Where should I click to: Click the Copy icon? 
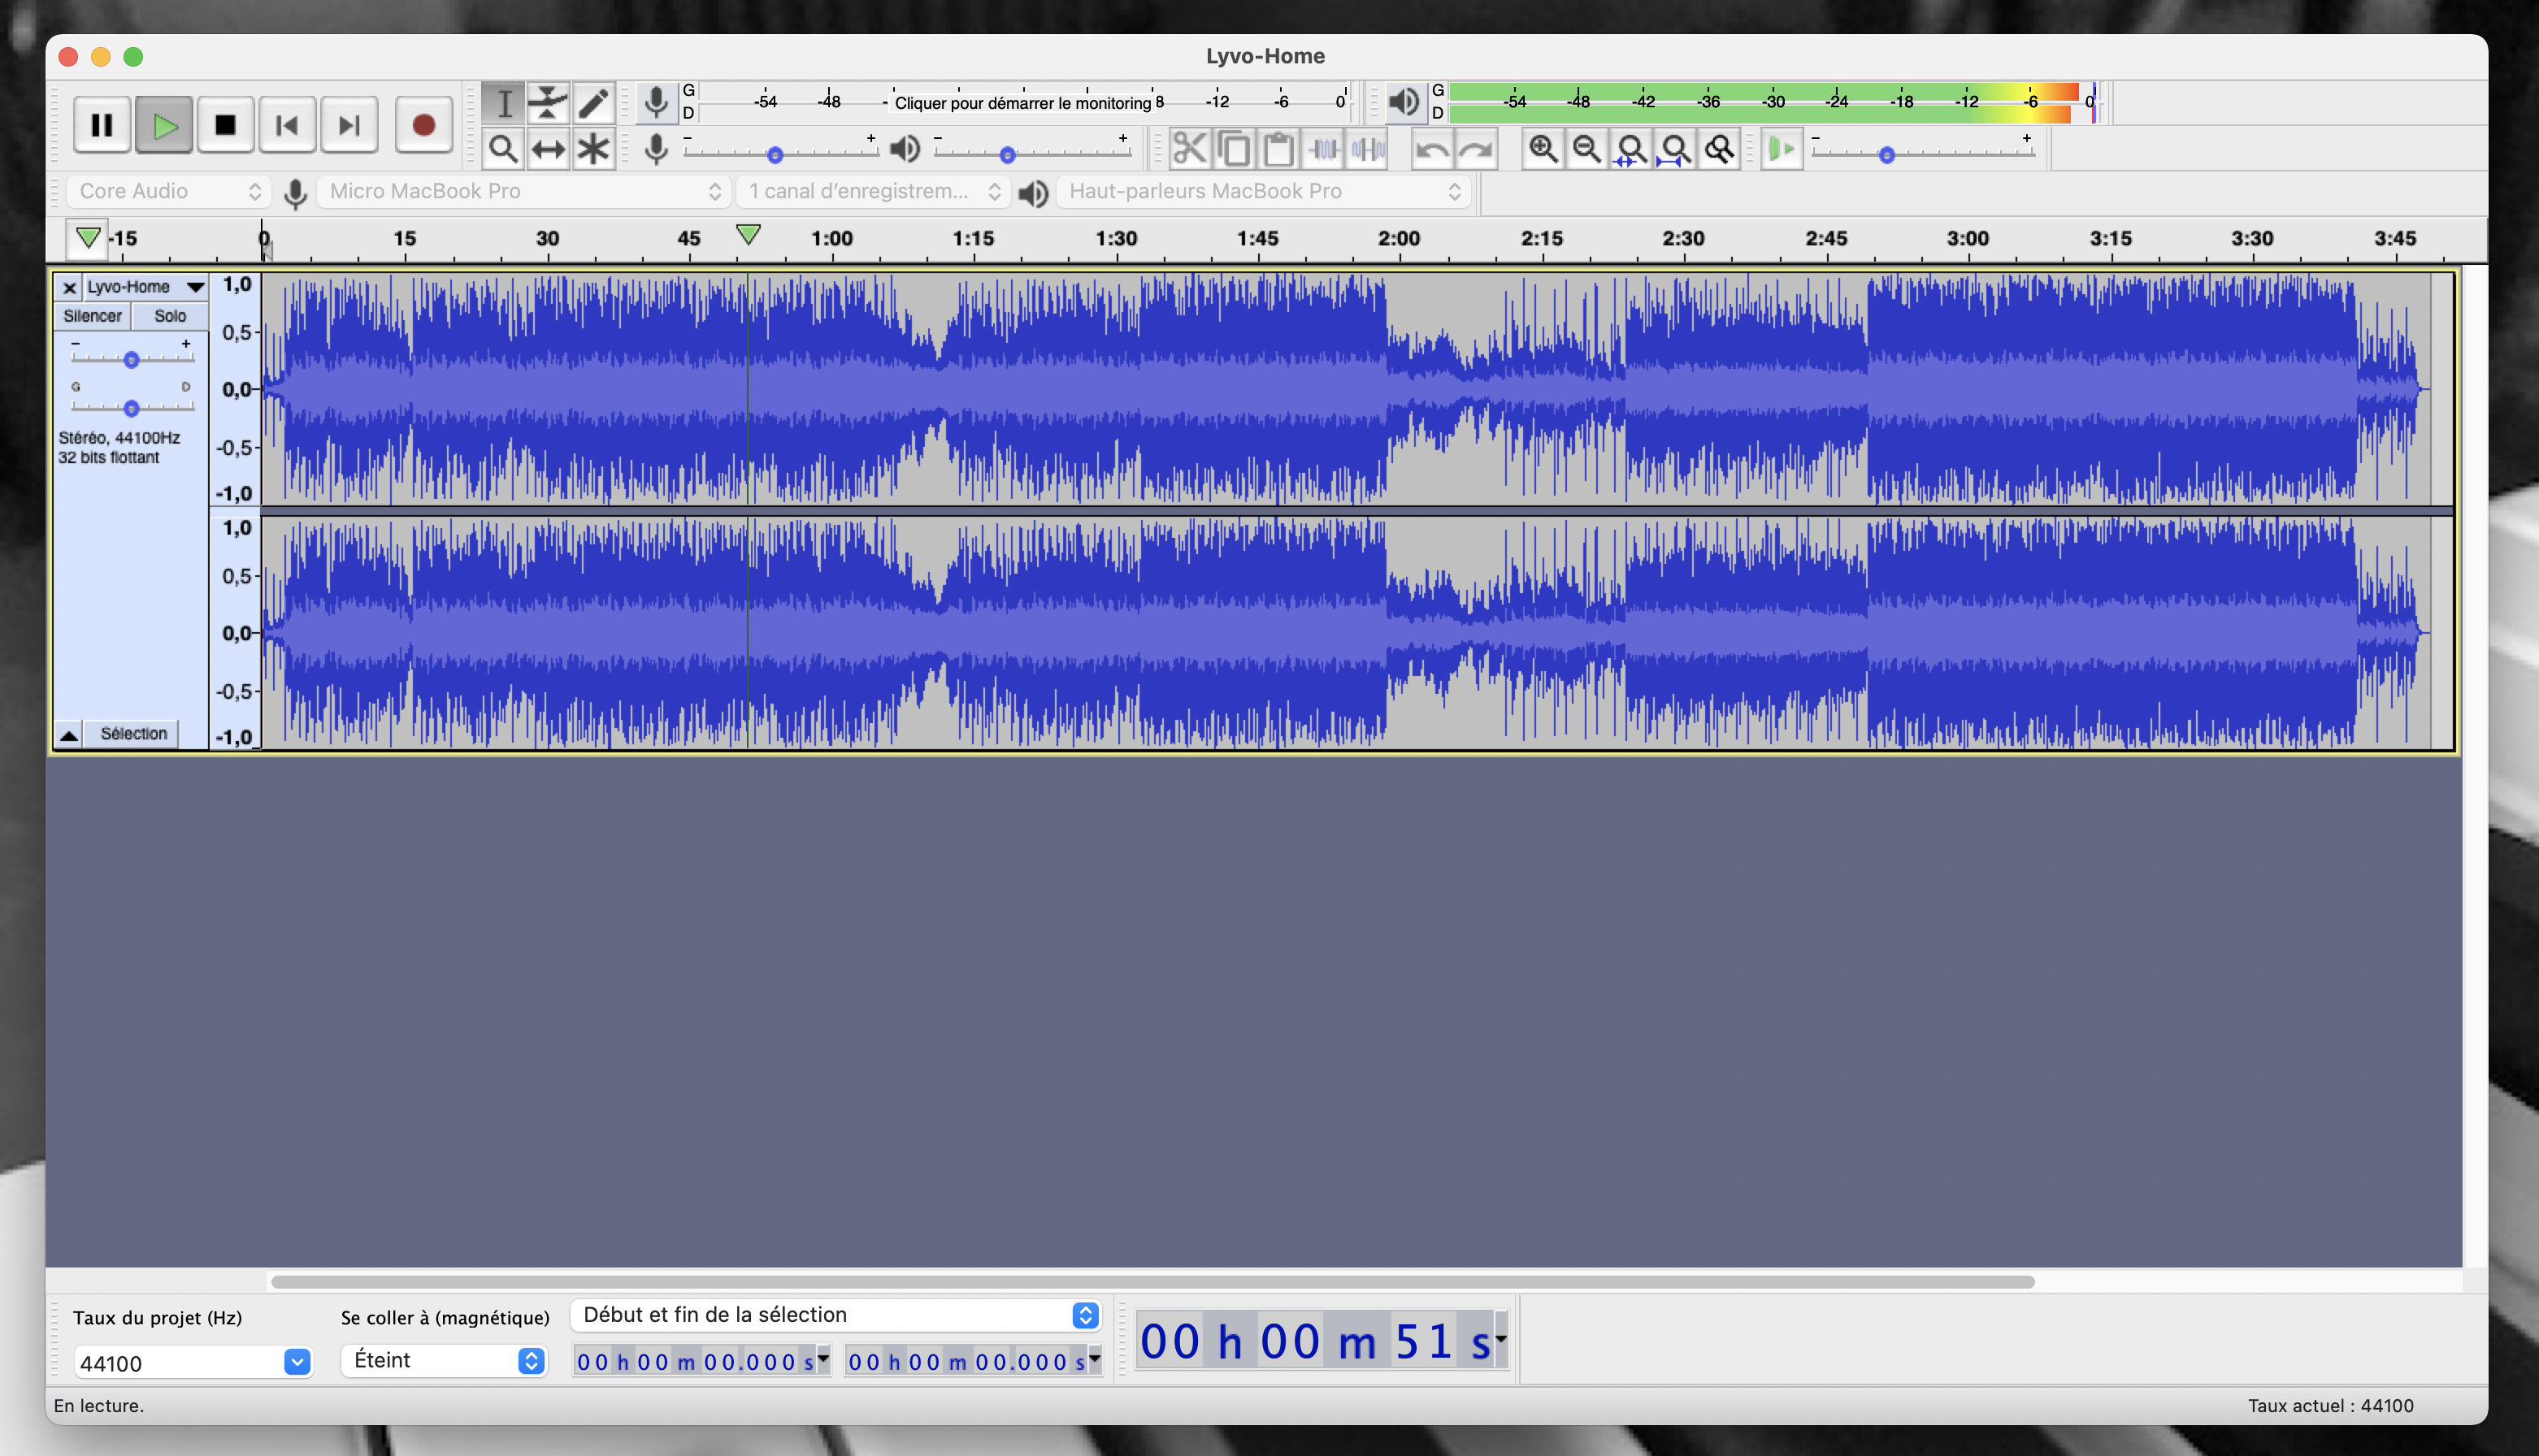pyautogui.click(x=1234, y=149)
